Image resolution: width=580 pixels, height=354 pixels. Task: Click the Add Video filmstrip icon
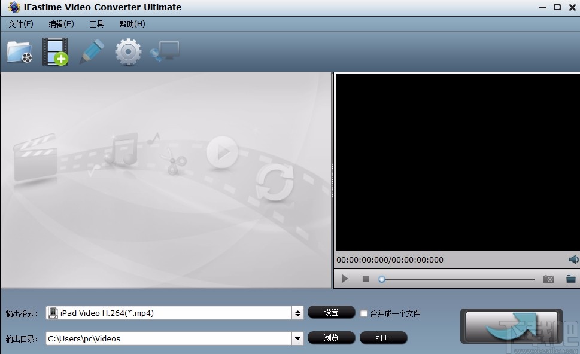55,51
